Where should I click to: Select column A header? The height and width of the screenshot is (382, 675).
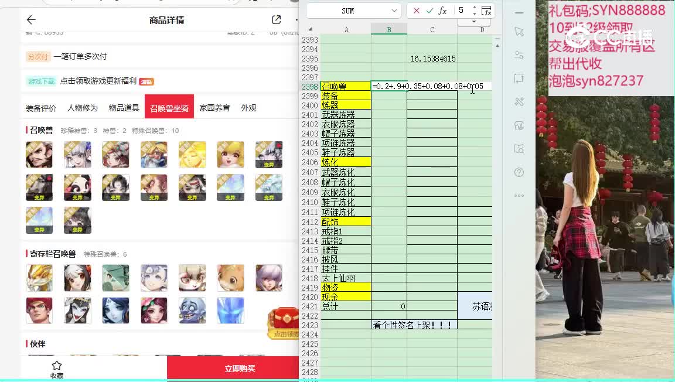click(346, 30)
